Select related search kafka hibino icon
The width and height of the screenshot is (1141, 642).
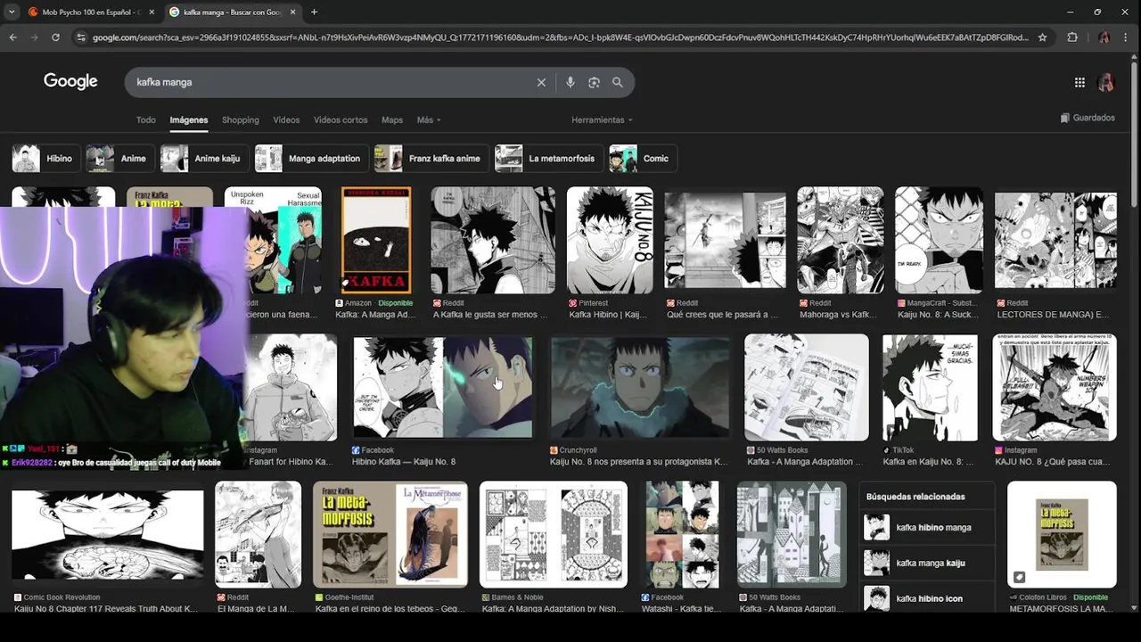click(x=927, y=598)
